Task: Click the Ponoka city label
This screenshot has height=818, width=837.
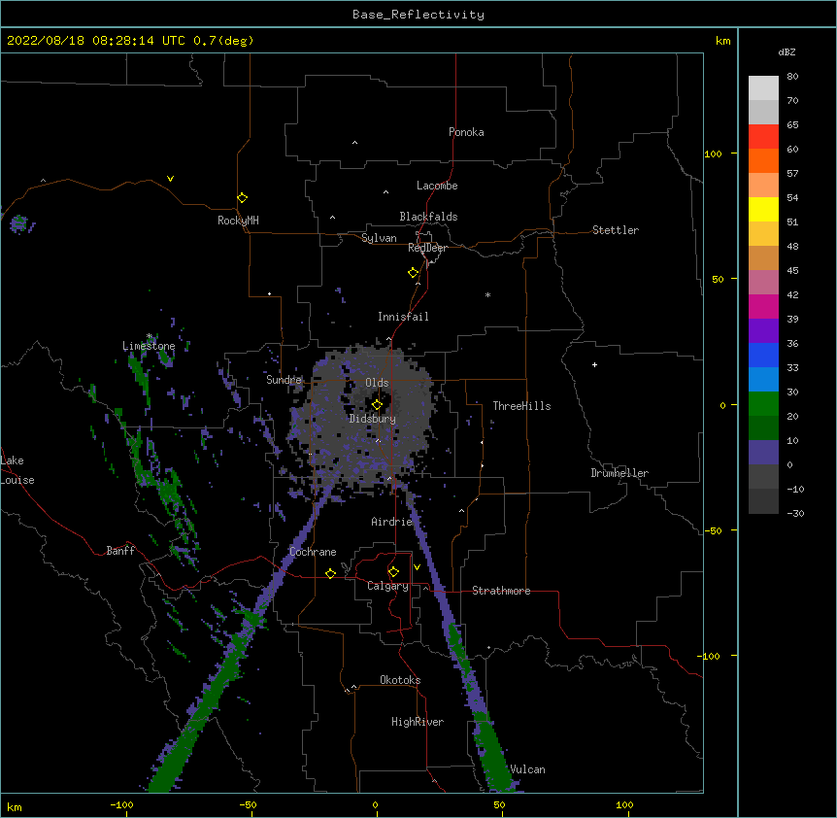Action: [466, 132]
